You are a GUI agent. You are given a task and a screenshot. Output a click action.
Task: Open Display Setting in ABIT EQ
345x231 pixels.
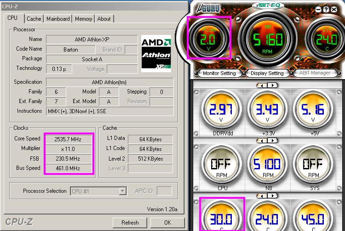pyautogui.click(x=267, y=73)
